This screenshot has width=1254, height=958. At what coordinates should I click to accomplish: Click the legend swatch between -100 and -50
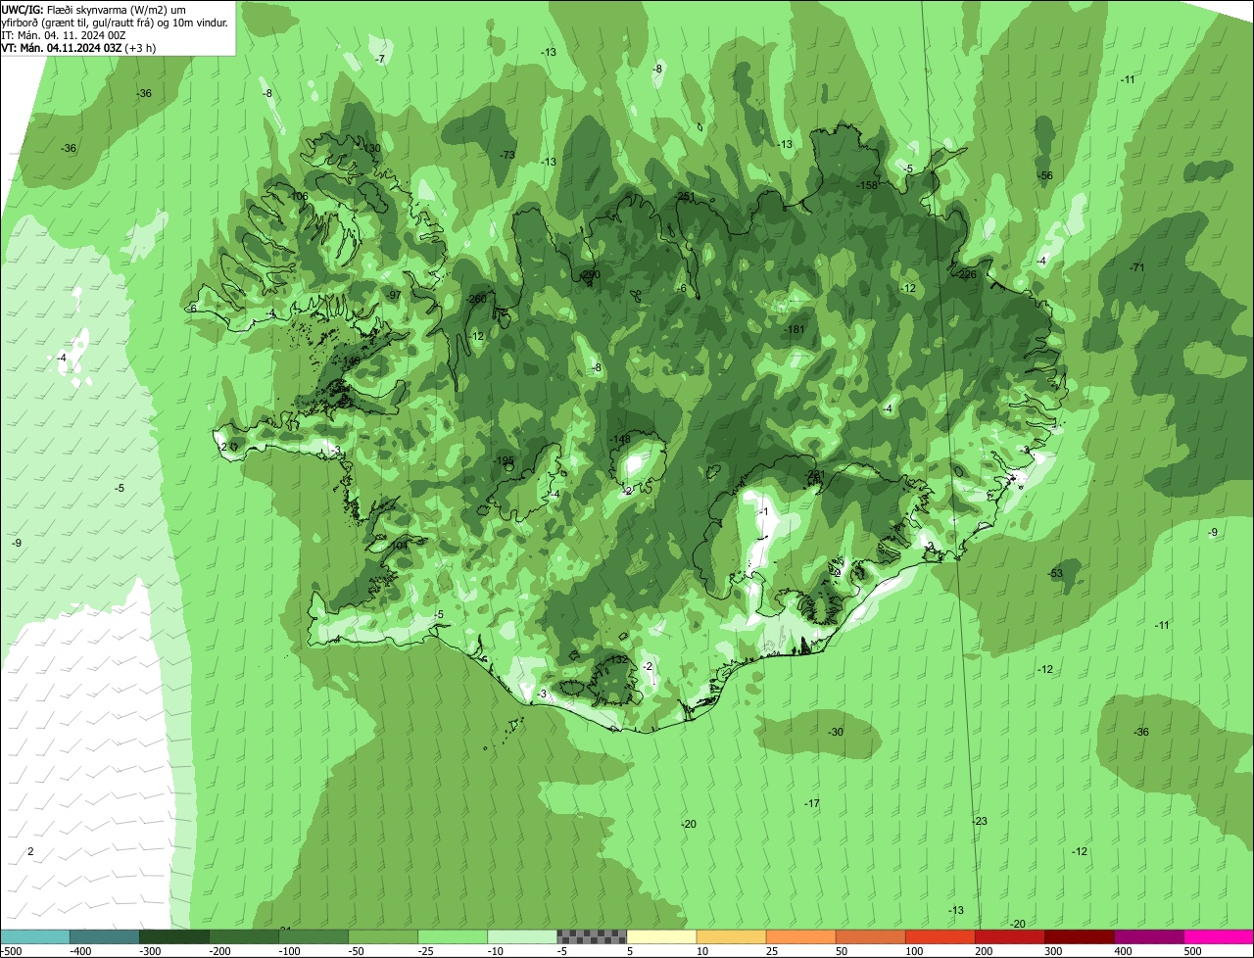point(313,936)
